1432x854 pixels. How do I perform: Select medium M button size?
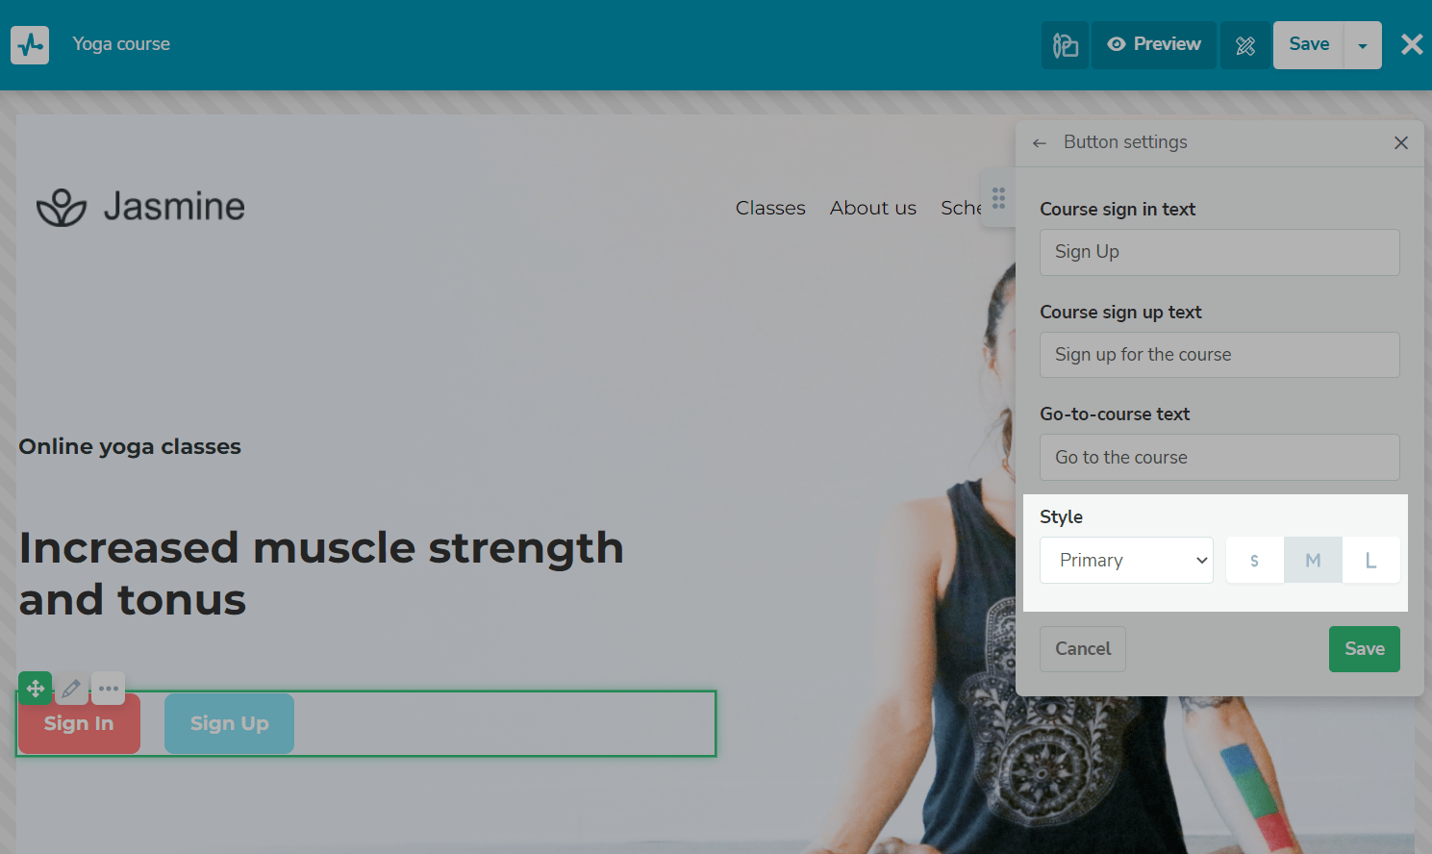pyautogui.click(x=1313, y=560)
